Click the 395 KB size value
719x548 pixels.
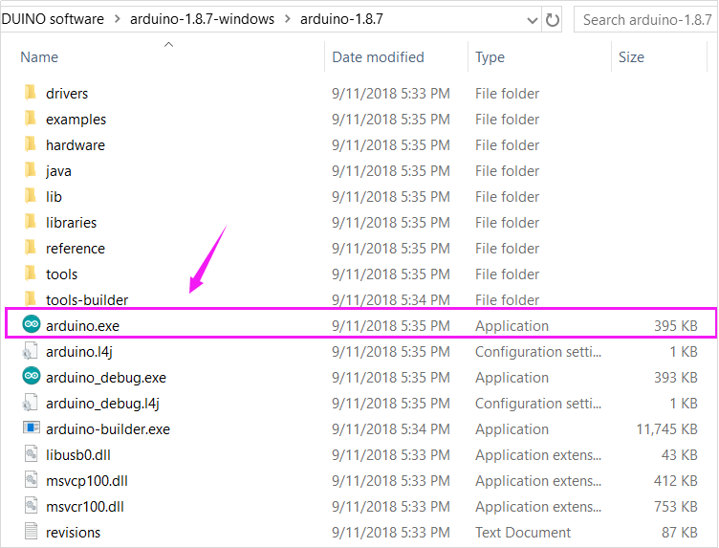tap(675, 326)
